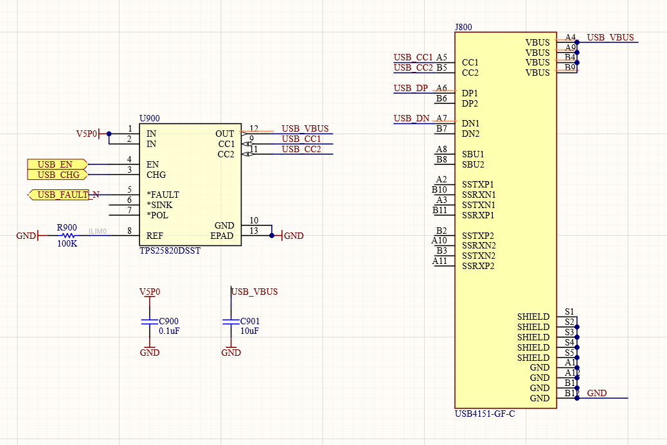Select the J800 USB connector component body
667x445 pixels.
(505, 220)
